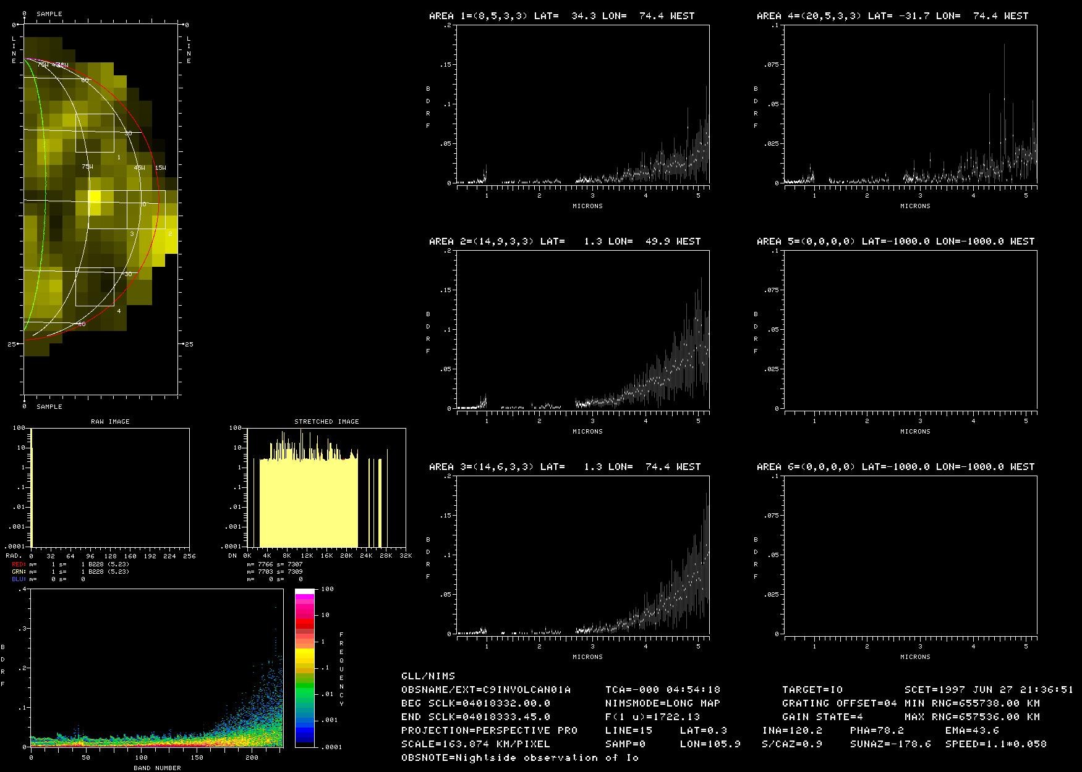Image resolution: width=1082 pixels, height=772 pixels.
Task: Click the TARGET=IO label
Action: [x=812, y=689]
